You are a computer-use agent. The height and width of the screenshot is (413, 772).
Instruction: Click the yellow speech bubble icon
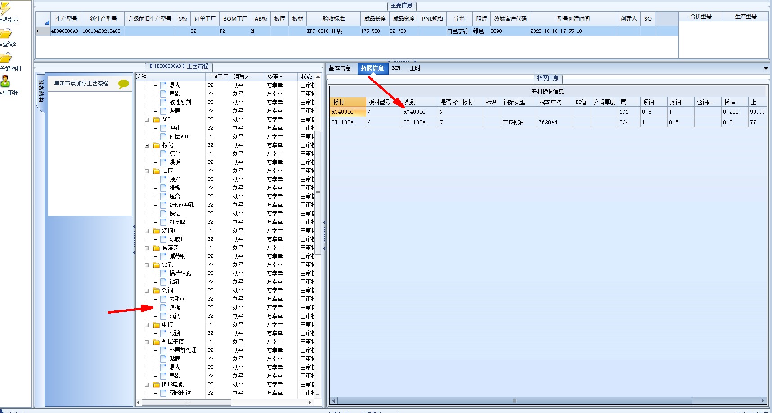click(x=123, y=84)
